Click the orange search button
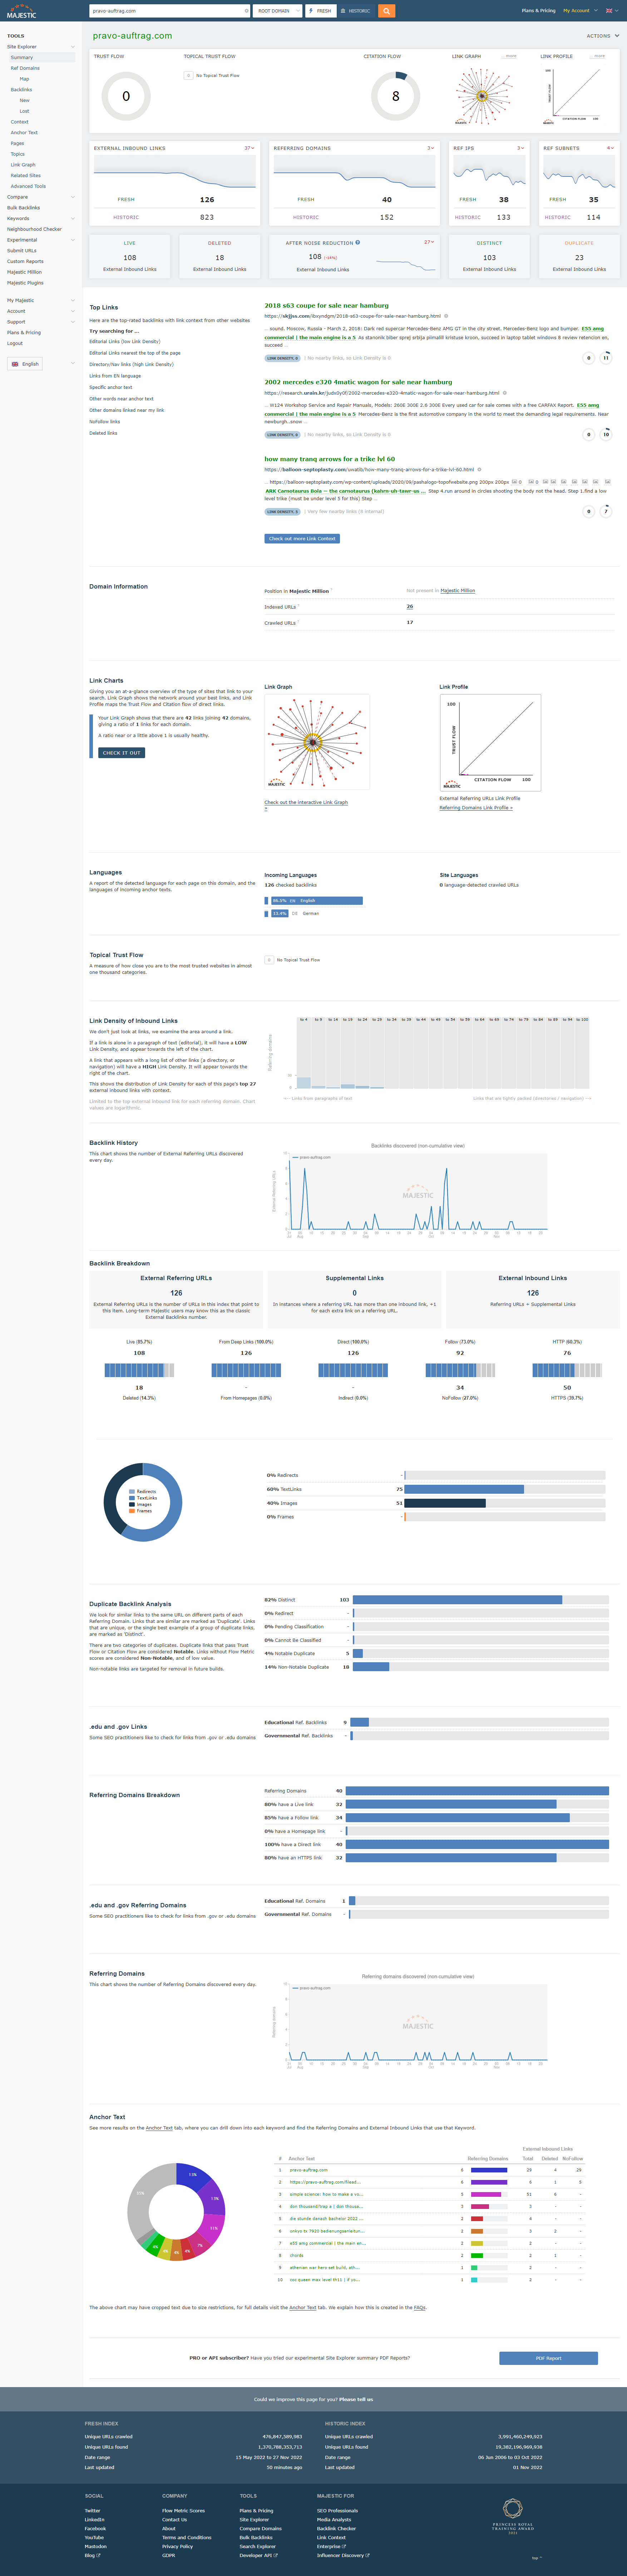 (386, 11)
